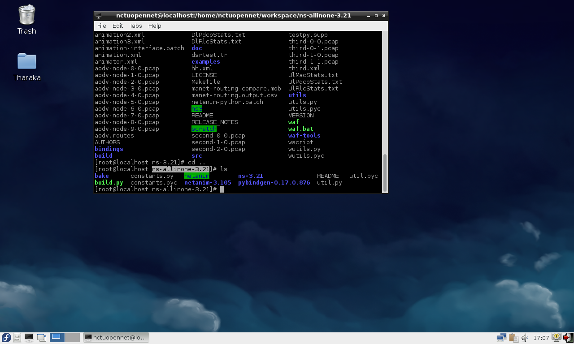The image size is (574, 344).
Task: Open the Edit menu
Action: point(117,26)
